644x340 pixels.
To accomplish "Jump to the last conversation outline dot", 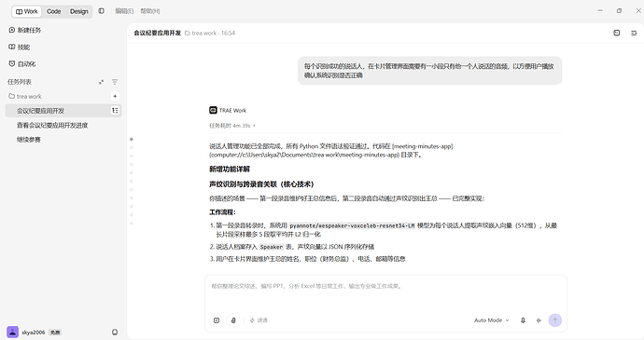I will click(132, 224).
